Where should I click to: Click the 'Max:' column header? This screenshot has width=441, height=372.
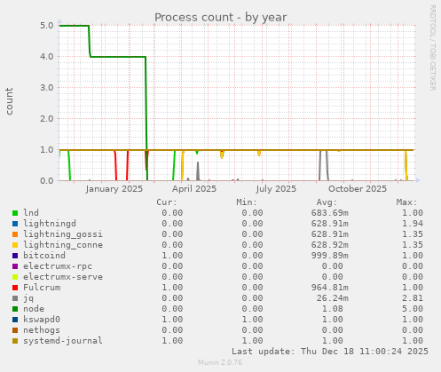pyautogui.click(x=406, y=202)
